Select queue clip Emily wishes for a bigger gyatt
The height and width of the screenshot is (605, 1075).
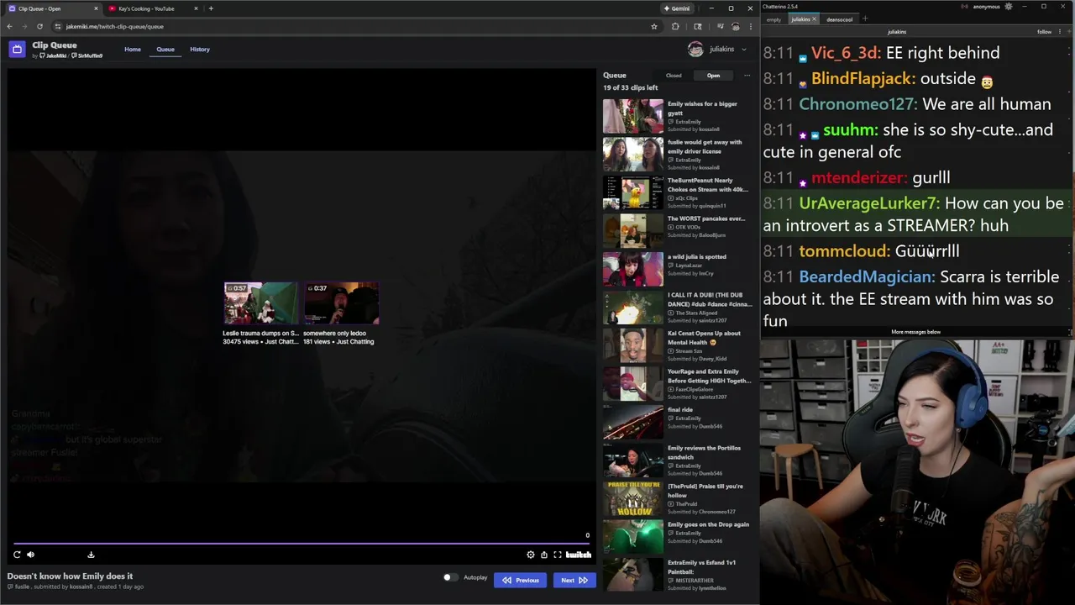[x=677, y=116]
